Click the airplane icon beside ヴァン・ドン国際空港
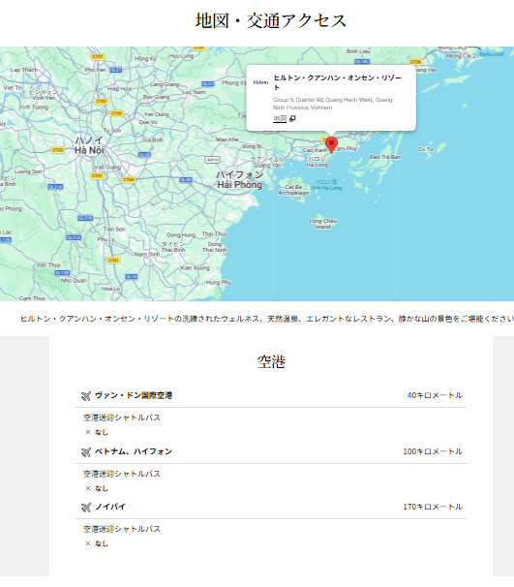The width and height of the screenshot is (514, 587). point(86,396)
